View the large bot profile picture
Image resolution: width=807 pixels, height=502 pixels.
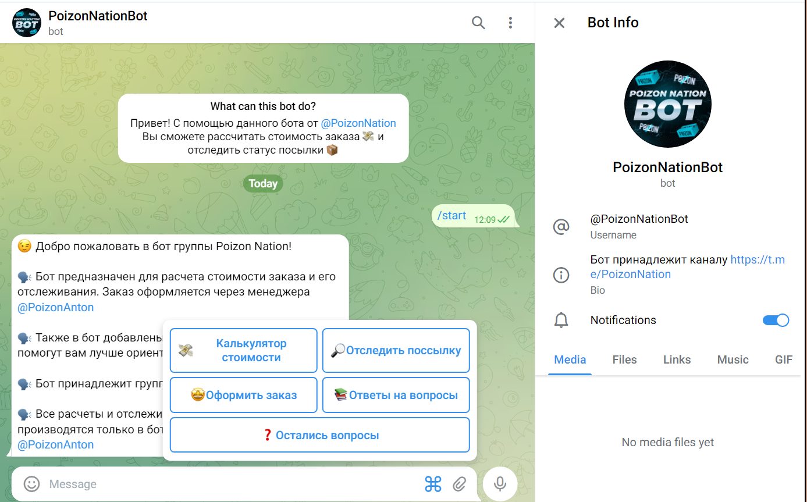tap(668, 104)
